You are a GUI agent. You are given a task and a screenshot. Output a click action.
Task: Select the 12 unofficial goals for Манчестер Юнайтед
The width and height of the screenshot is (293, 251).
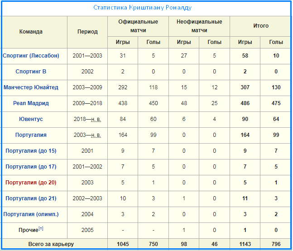click(x=215, y=87)
